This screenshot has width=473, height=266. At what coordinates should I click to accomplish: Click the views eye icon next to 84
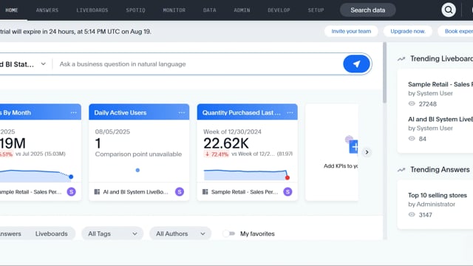(x=412, y=139)
